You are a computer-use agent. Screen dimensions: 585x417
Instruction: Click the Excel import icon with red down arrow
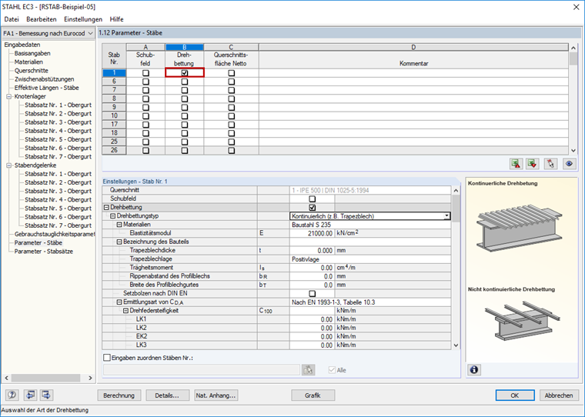[x=533, y=164]
